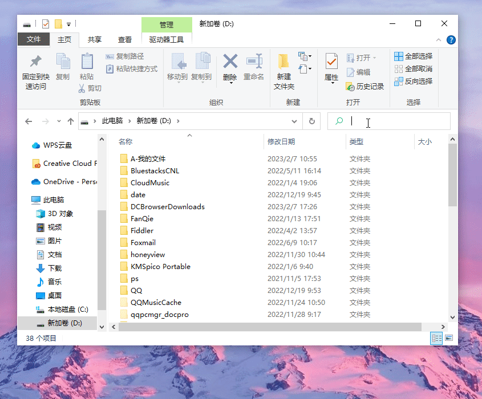Click 复制路径 copy path
Viewport: 482px width, 399px height.
[125, 56]
